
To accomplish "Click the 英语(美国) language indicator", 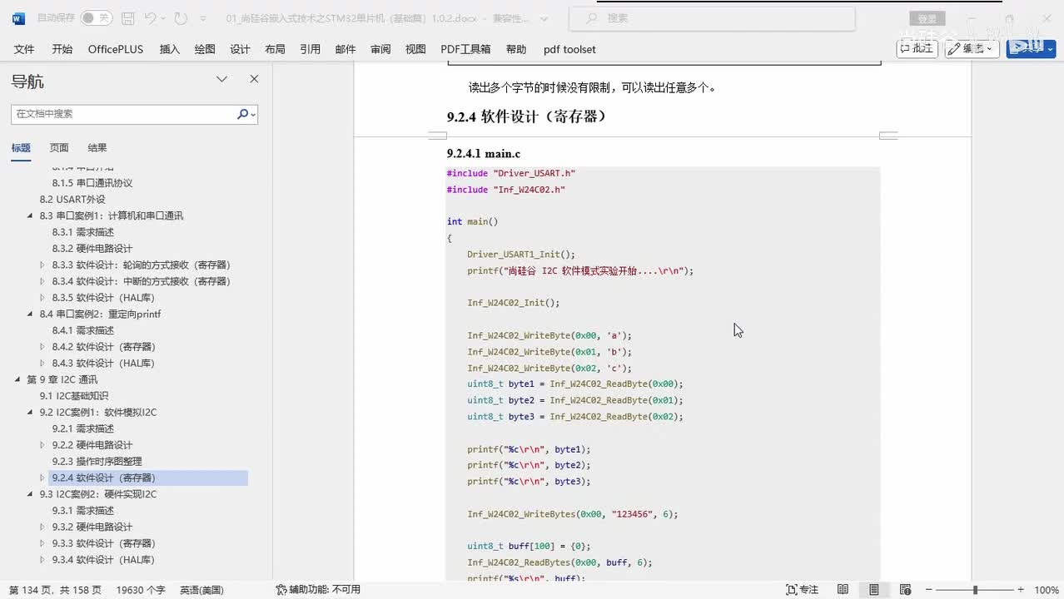I will click(x=201, y=590).
